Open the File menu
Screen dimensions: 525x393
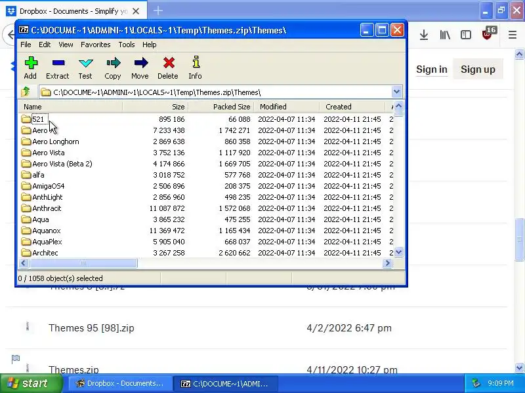(x=26, y=45)
